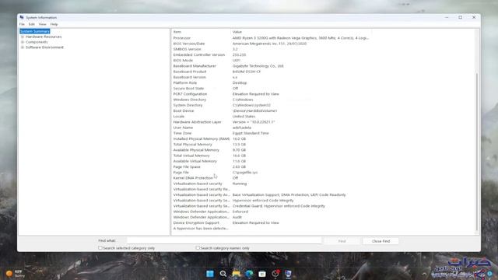Open the Help menu
The height and width of the screenshot is (280, 498).
(54, 24)
